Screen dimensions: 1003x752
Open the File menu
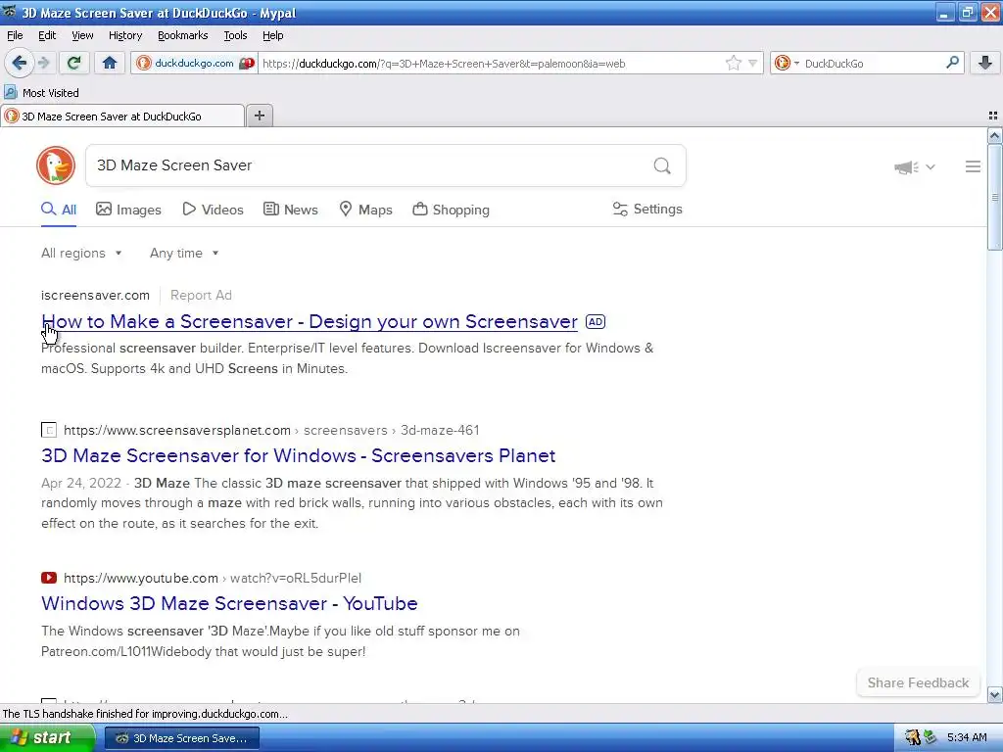(15, 35)
